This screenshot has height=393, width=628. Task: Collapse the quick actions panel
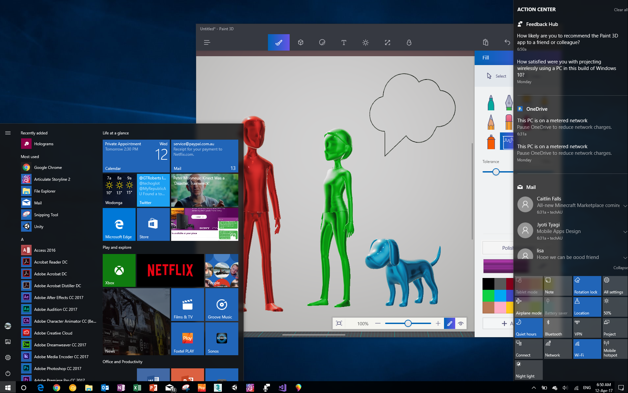[x=620, y=267]
